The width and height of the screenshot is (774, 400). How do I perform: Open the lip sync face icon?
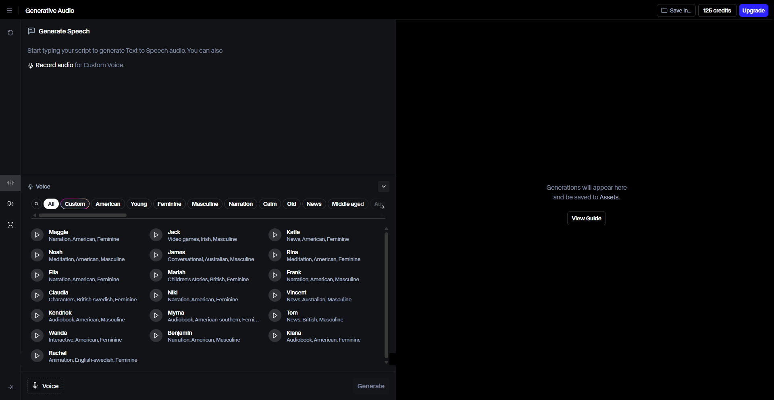pyautogui.click(x=10, y=225)
